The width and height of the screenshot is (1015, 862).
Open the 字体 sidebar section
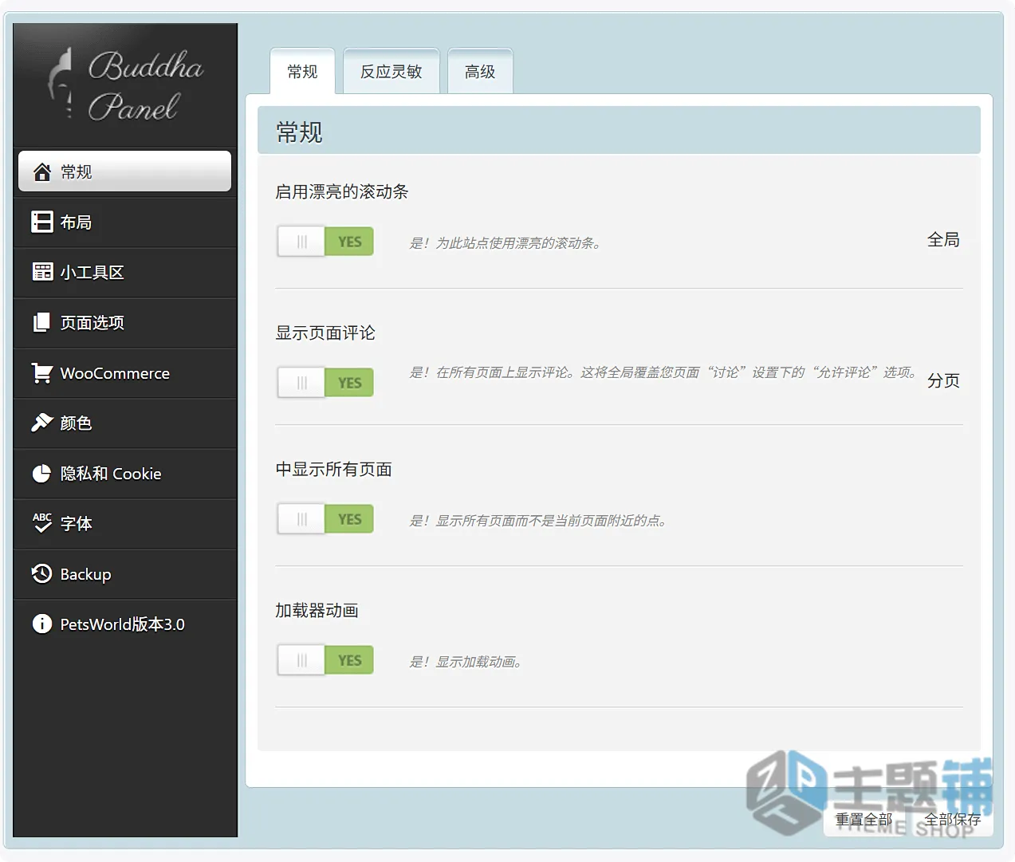(x=125, y=524)
